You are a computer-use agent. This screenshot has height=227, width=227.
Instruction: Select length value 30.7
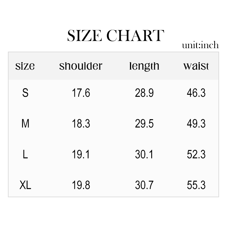[x=144, y=185]
